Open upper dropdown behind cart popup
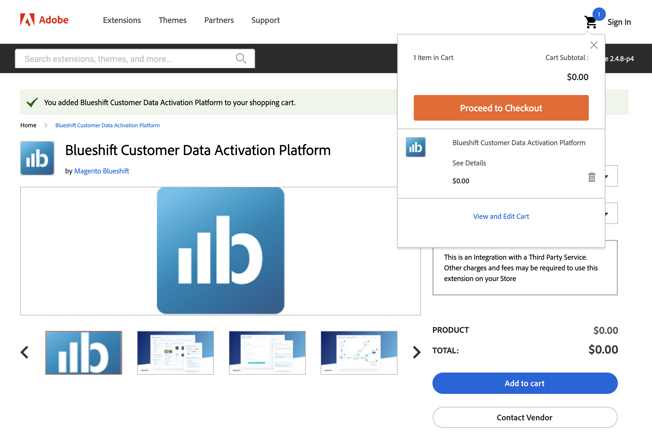This screenshot has width=652, height=443. [x=611, y=176]
